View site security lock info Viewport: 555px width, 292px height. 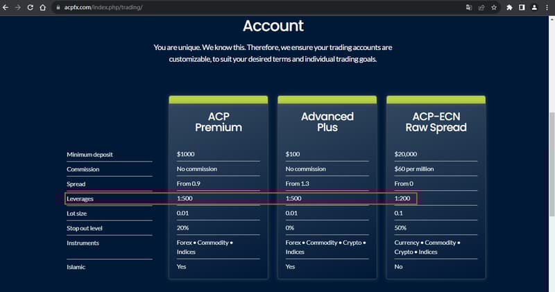[58, 7]
